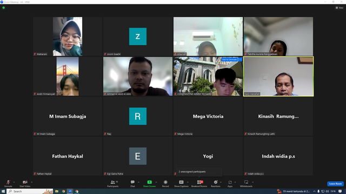This screenshot has width=346, height=194.
Task: Click the muted mic icon beside Maharani's name
Action: tap(35, 54)
